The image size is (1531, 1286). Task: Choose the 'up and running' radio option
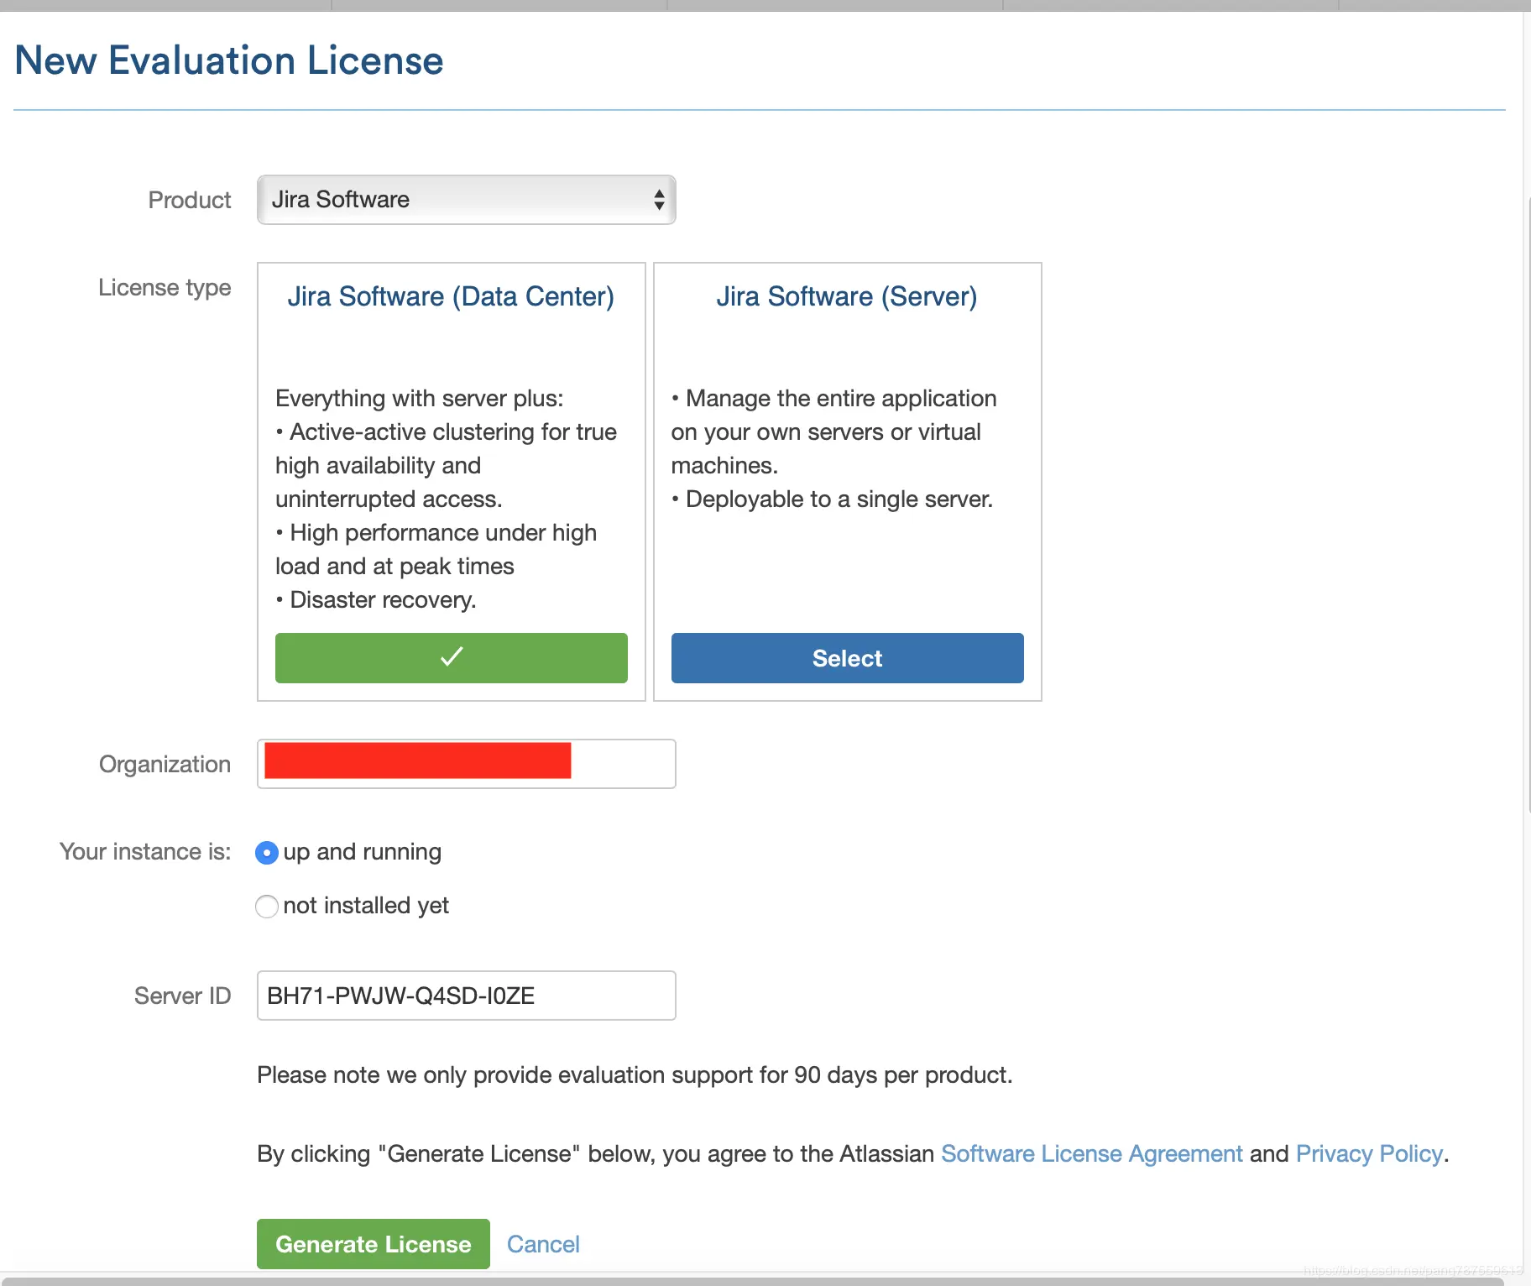266,853
